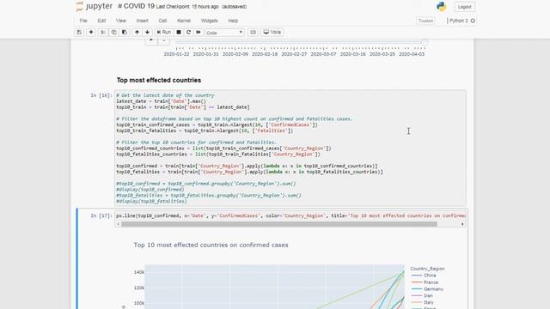This screenshot has height=309, width=550.
Task: Insert a new cell below using the plus icon
Action: coord(91,33)
